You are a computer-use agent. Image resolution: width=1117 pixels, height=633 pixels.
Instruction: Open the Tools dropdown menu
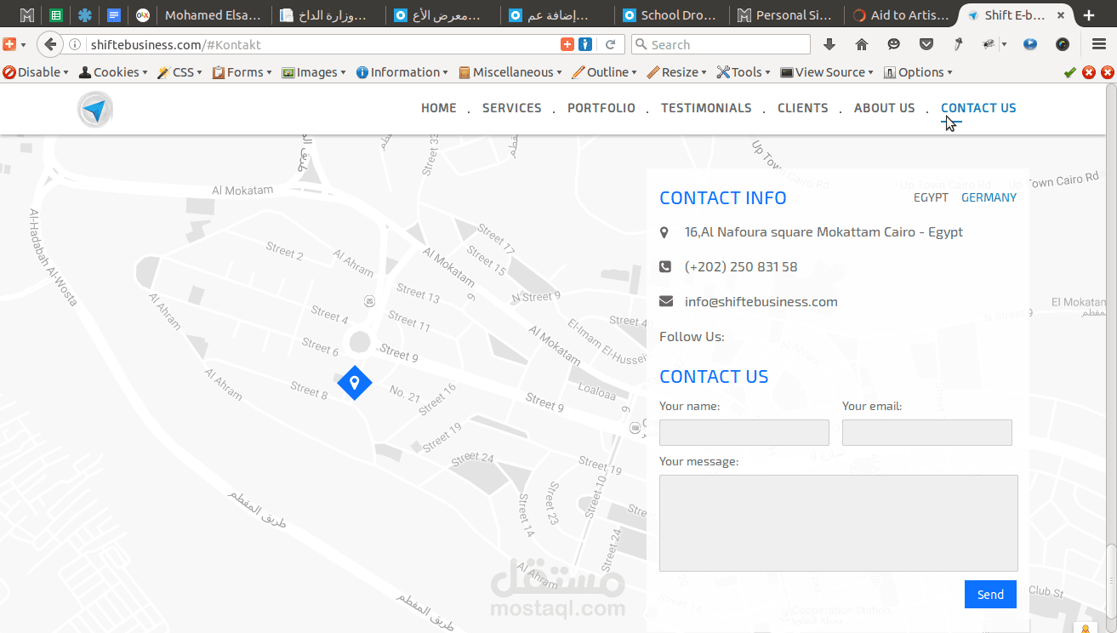pos(744,72)
